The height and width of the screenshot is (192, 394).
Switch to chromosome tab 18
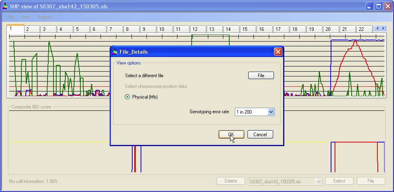(x=298, y=29)
